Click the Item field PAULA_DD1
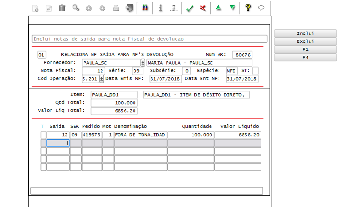Viewport: 353px width, 207px height. (x=114, y=95)
